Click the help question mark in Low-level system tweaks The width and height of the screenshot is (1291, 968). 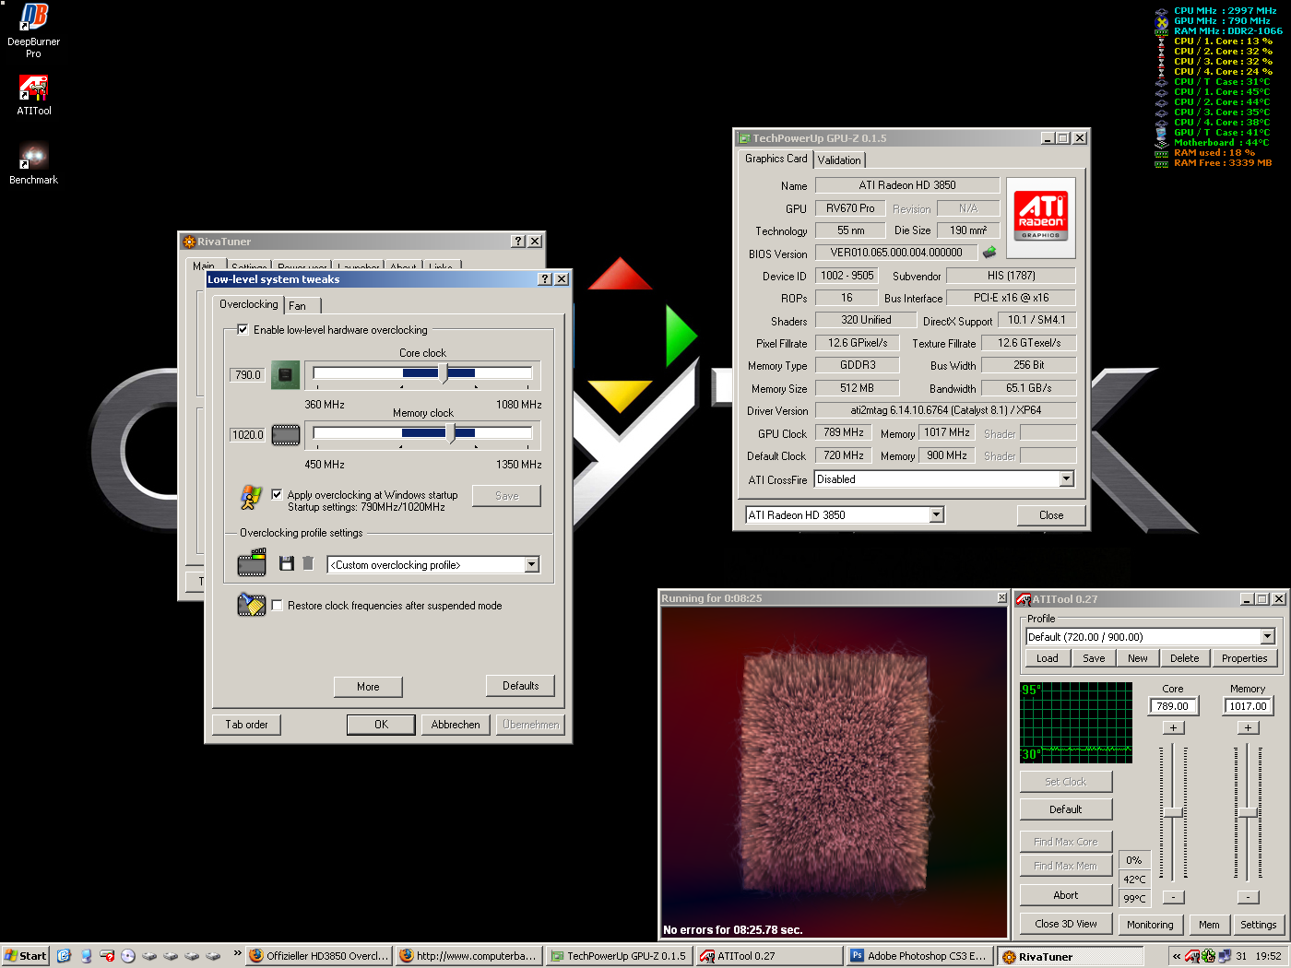pos(545,278)
